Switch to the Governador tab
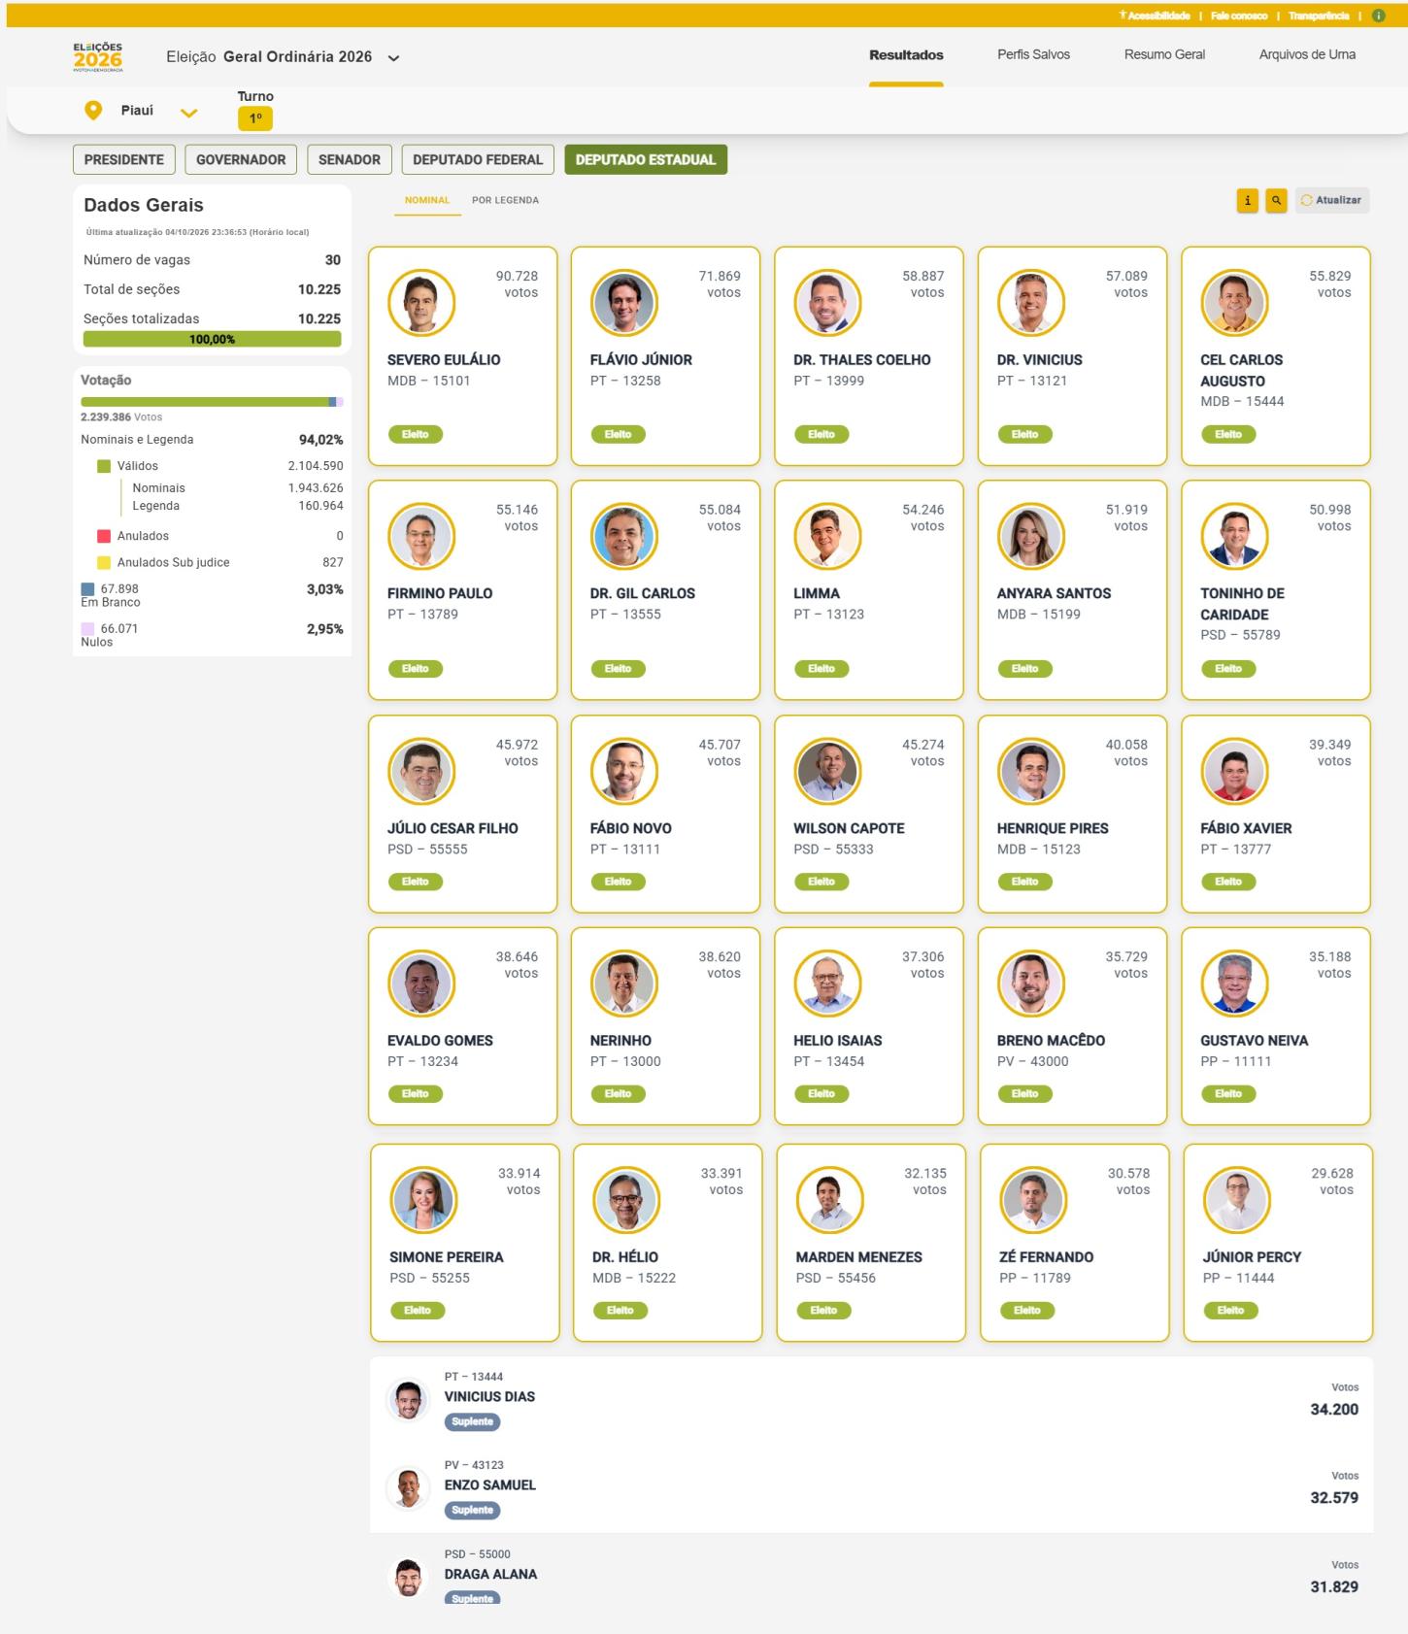 click(241, 160)
